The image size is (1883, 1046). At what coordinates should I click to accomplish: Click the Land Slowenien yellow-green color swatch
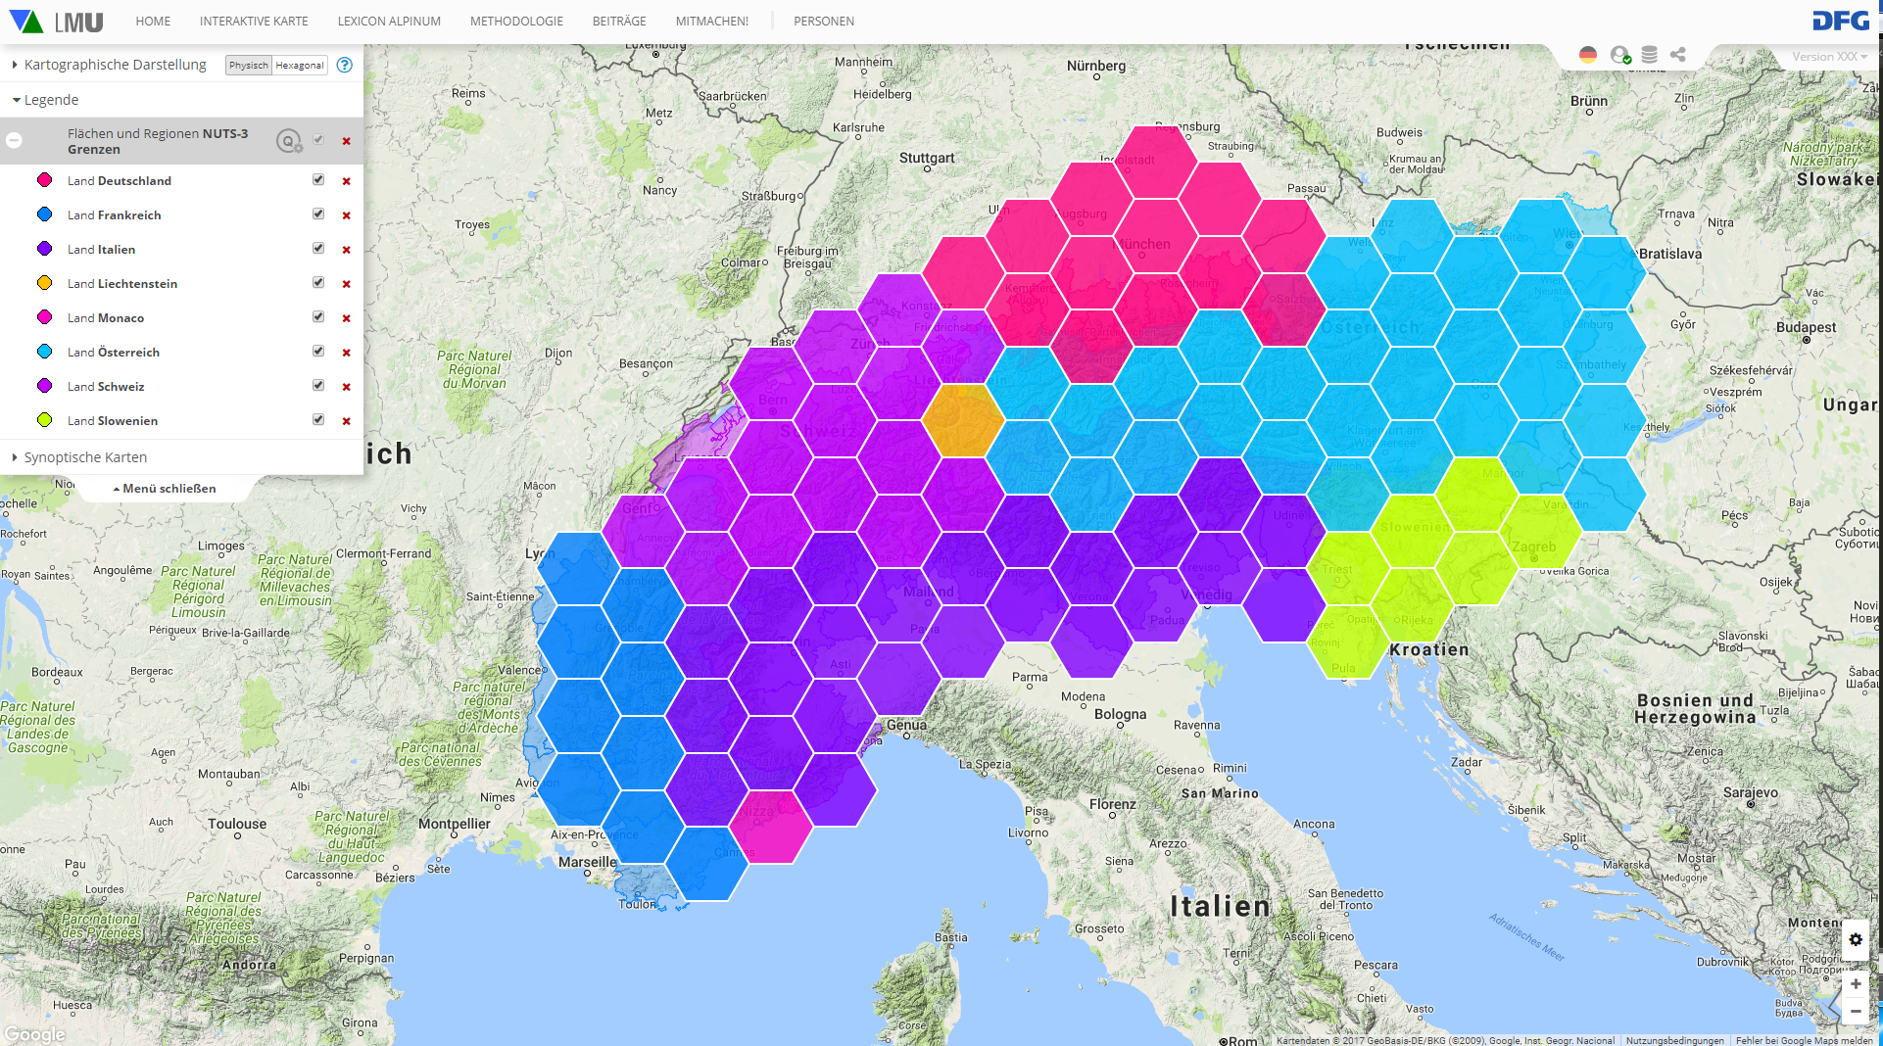44,420
